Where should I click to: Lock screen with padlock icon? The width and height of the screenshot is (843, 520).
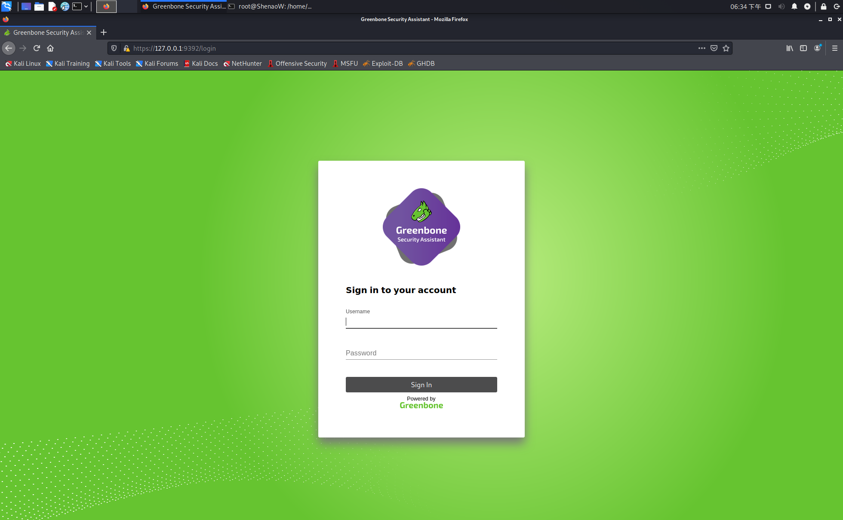[824, 6]
